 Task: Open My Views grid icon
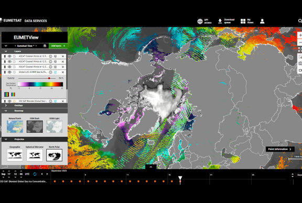point(243,21)
